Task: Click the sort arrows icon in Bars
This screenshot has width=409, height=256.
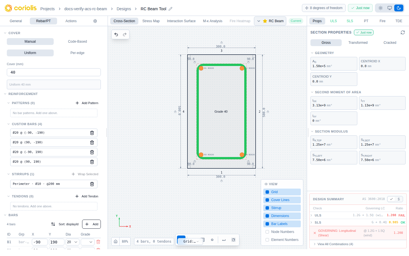Action: point(53,224)
